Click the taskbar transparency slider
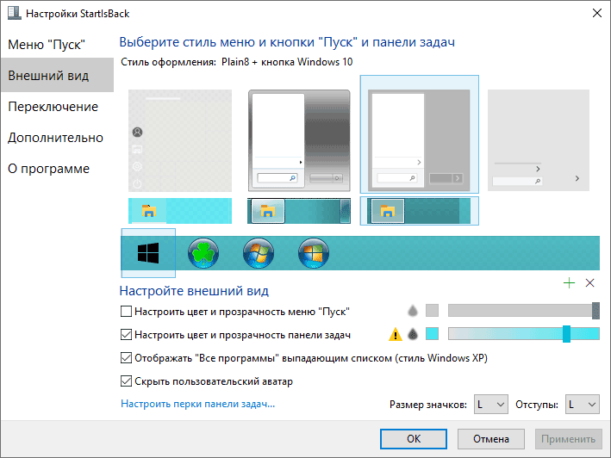The width and height of the screenshot is (611, 458). [x=524, y=334]
